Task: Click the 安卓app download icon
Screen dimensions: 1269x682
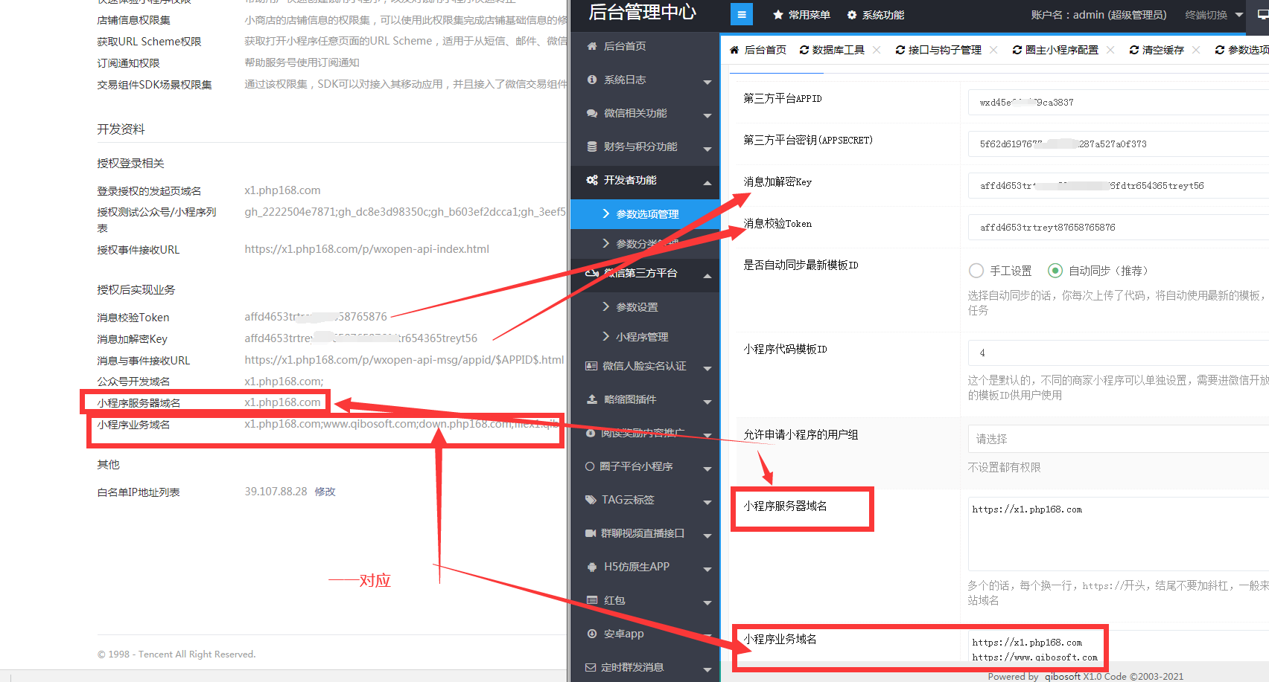Action: (x=592, y=634)
